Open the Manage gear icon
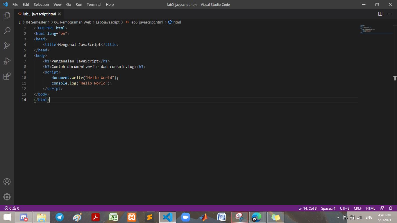The height and width of the screenshot is (223, 397). [7, 197]
